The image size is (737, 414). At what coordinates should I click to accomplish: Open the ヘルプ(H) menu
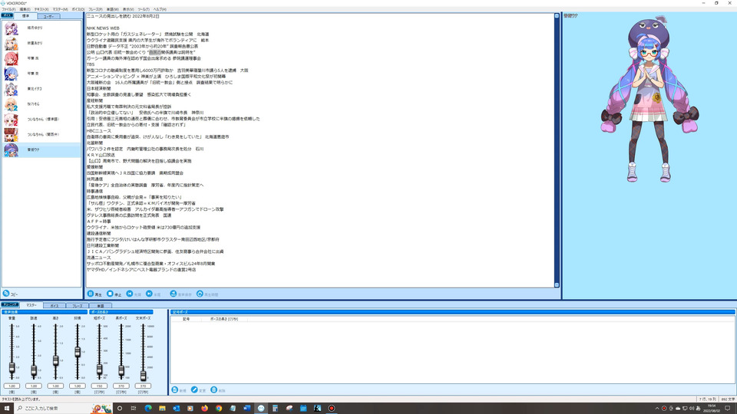click(x=160, y=9)
